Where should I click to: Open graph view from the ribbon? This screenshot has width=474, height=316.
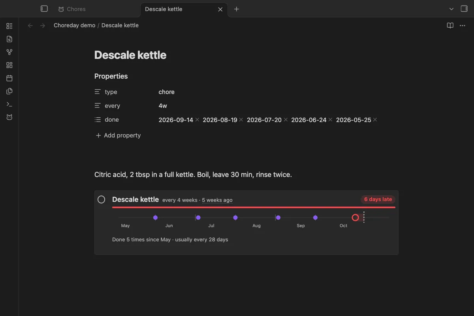pyautogui.click(x=9, y=52)
